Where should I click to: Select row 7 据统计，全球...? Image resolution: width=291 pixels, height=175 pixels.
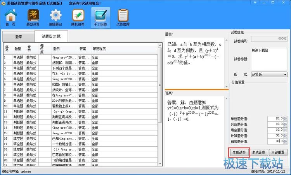pos(64,90)
